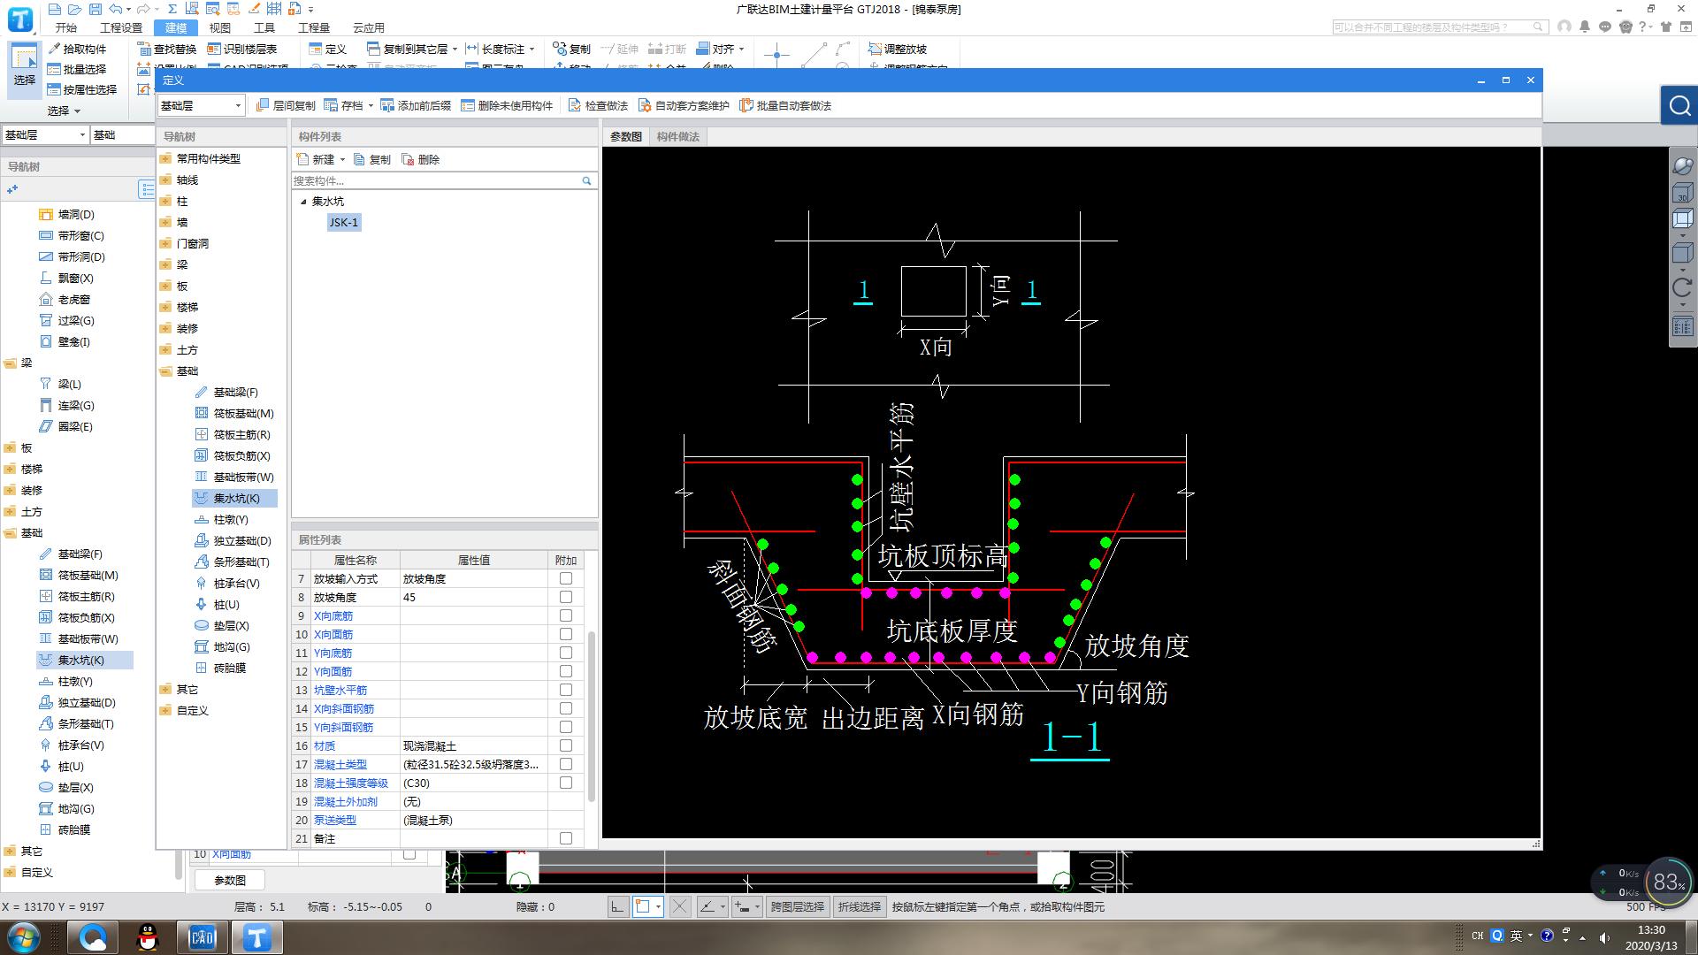Click the 放坡角度 value cell showing 45
This screenshot has height=955, width=1698.
tap(474, 597)
